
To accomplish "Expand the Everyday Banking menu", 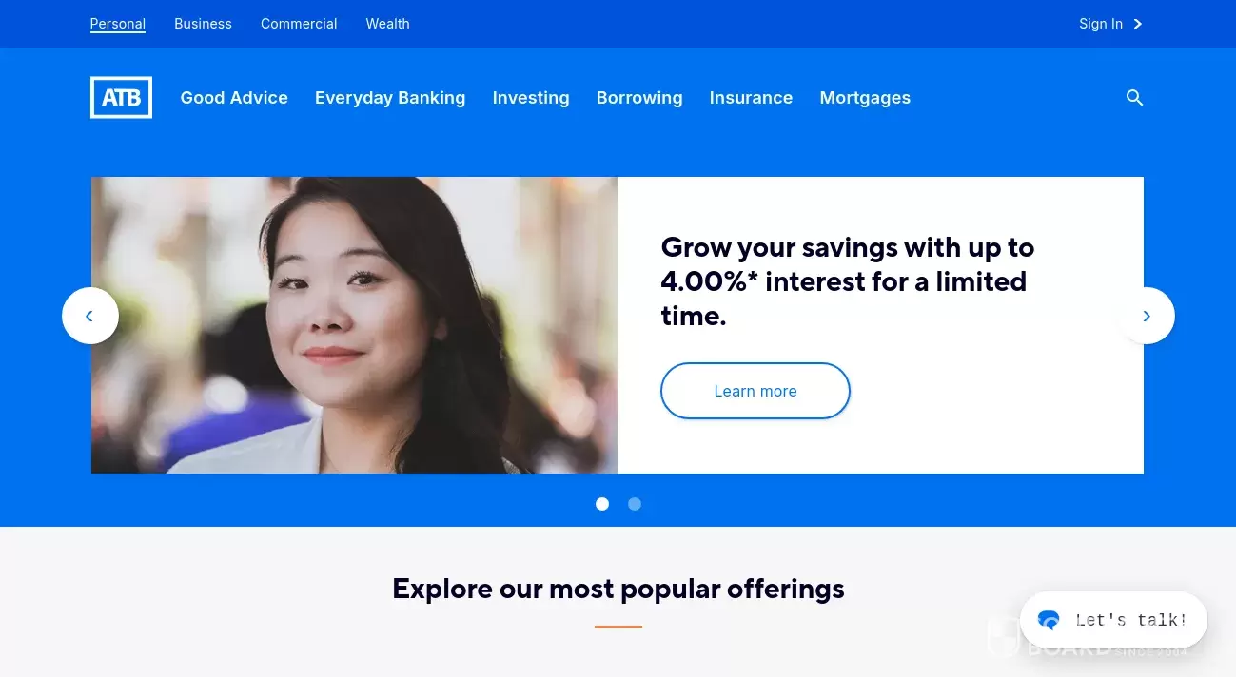I will click(390, 98).
